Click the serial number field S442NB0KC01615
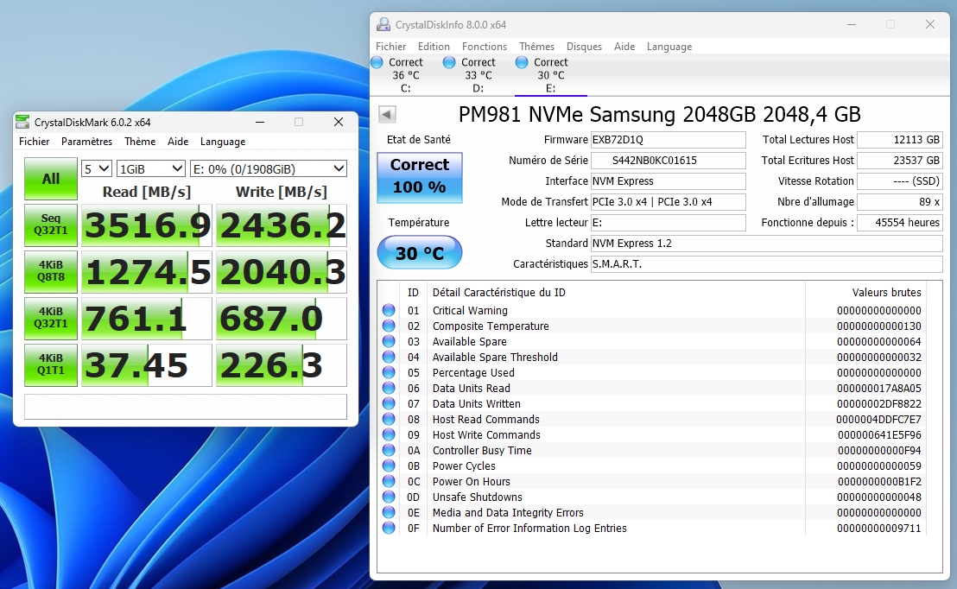 tap(669, 161)
